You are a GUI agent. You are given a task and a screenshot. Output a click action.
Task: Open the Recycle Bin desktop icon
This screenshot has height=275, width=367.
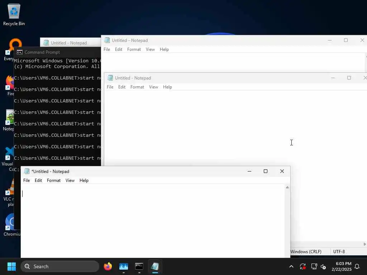pyautogui.click(x=14, y=14)
